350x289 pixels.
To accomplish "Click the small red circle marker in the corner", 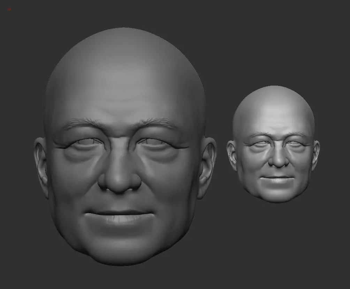I will [x=9, y=9].
